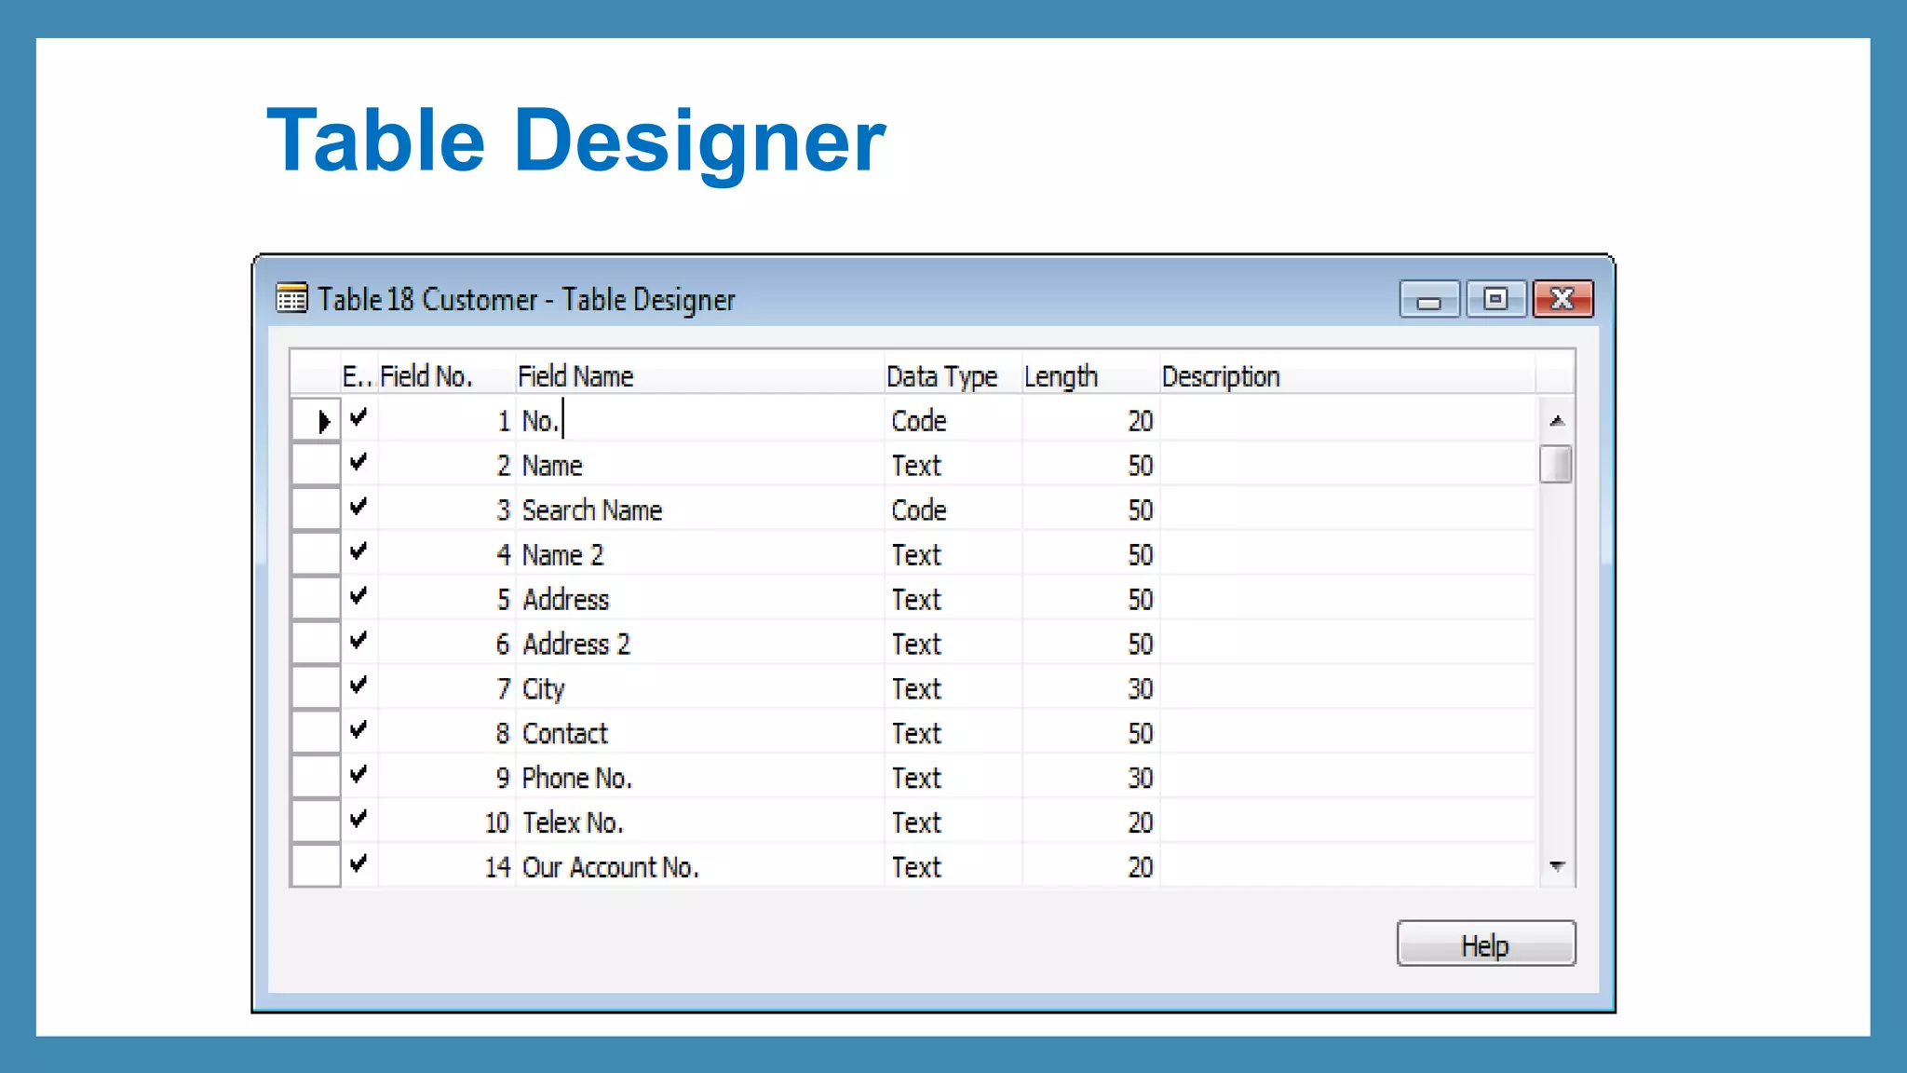Screen dimensions: 1907x1073
Task: Click the current row arrow indicator
Action: (x=322, y=421)
